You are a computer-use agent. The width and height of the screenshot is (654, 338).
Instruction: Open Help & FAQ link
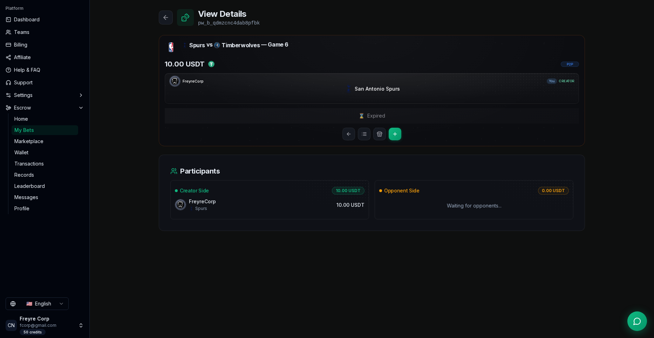(27, 70)
